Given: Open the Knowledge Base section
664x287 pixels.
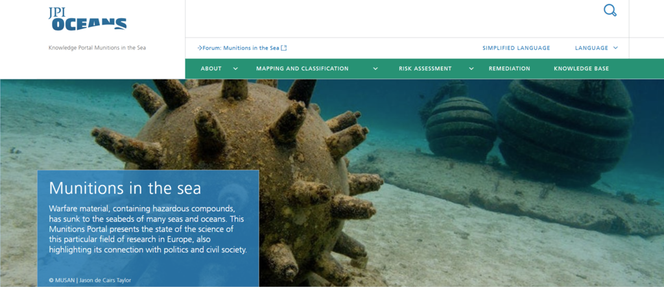Looking at the screenshot, I should [582, 69].
